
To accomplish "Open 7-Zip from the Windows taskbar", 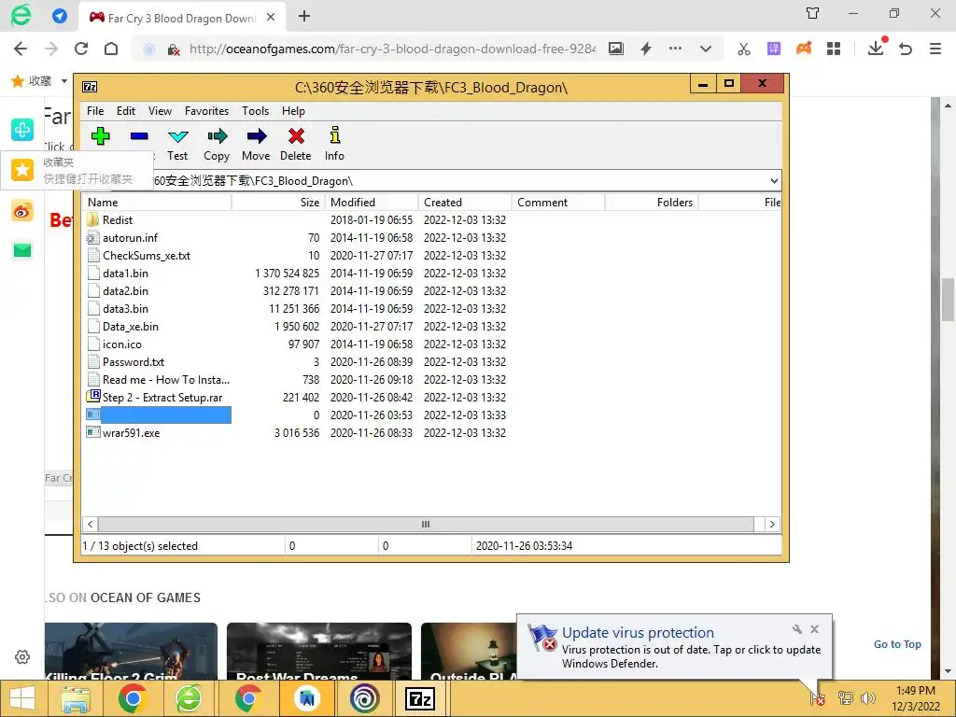I will [x=421, y=698].
